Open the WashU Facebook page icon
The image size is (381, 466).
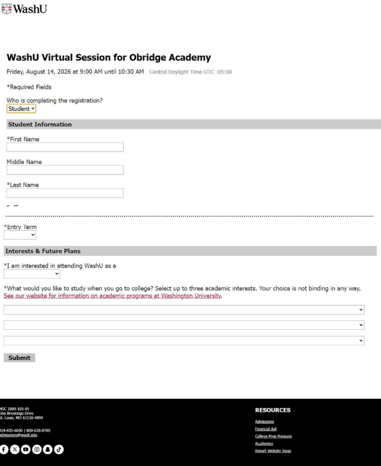tap(4, 449)
